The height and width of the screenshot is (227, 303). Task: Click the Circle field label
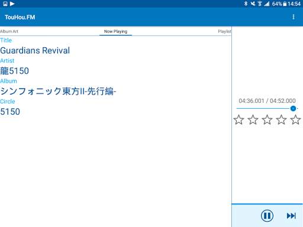(8, 102)
